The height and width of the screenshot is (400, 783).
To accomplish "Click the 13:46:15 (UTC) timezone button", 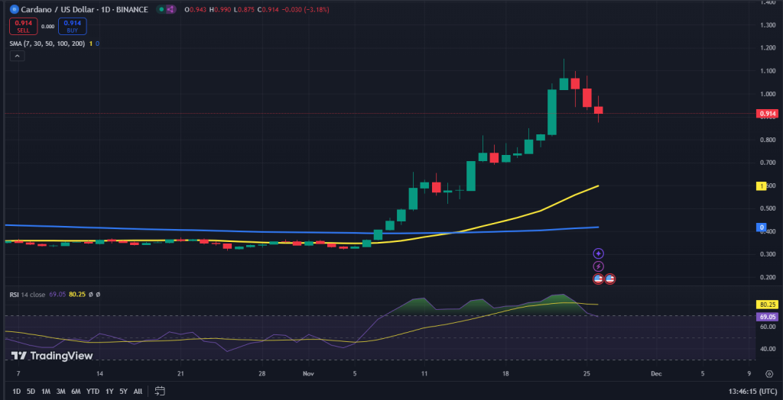I will pos(753,392).
